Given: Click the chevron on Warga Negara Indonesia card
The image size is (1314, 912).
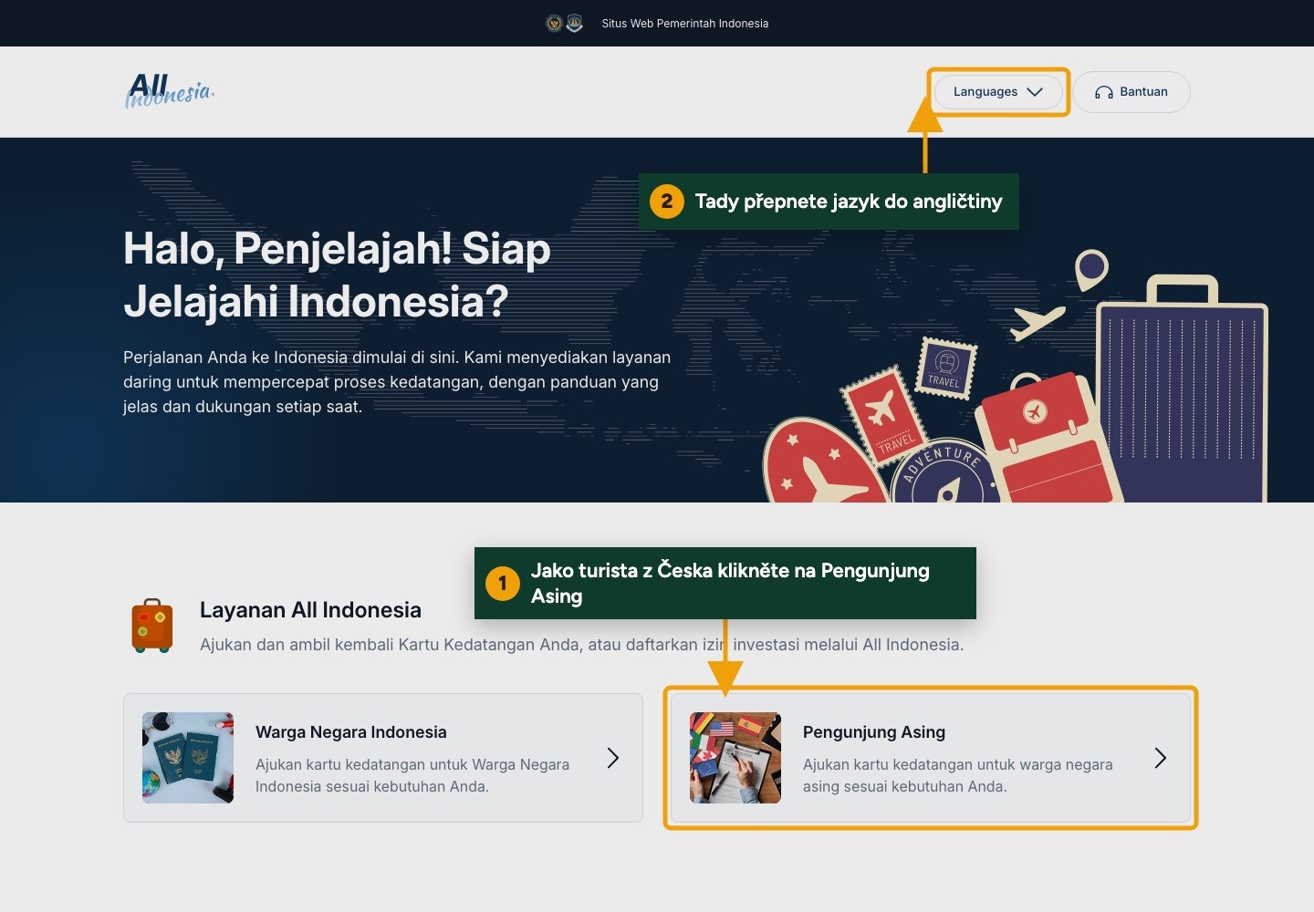Looking at the screenshot, I should 613,758.
